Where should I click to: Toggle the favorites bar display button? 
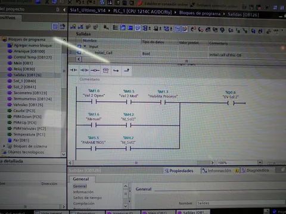[178, 29]
